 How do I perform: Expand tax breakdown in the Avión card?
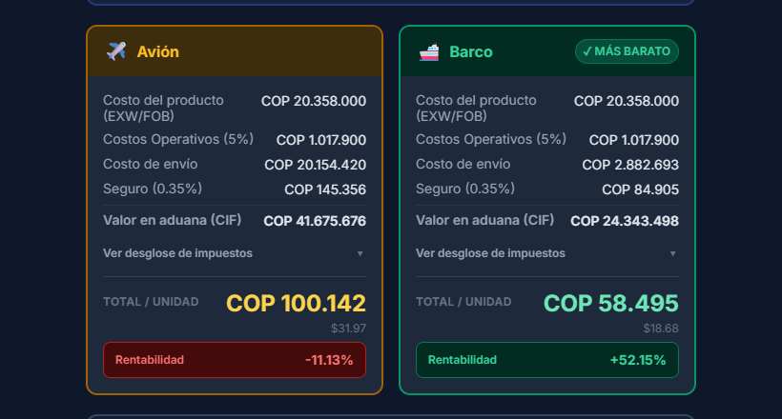point(235,253)
